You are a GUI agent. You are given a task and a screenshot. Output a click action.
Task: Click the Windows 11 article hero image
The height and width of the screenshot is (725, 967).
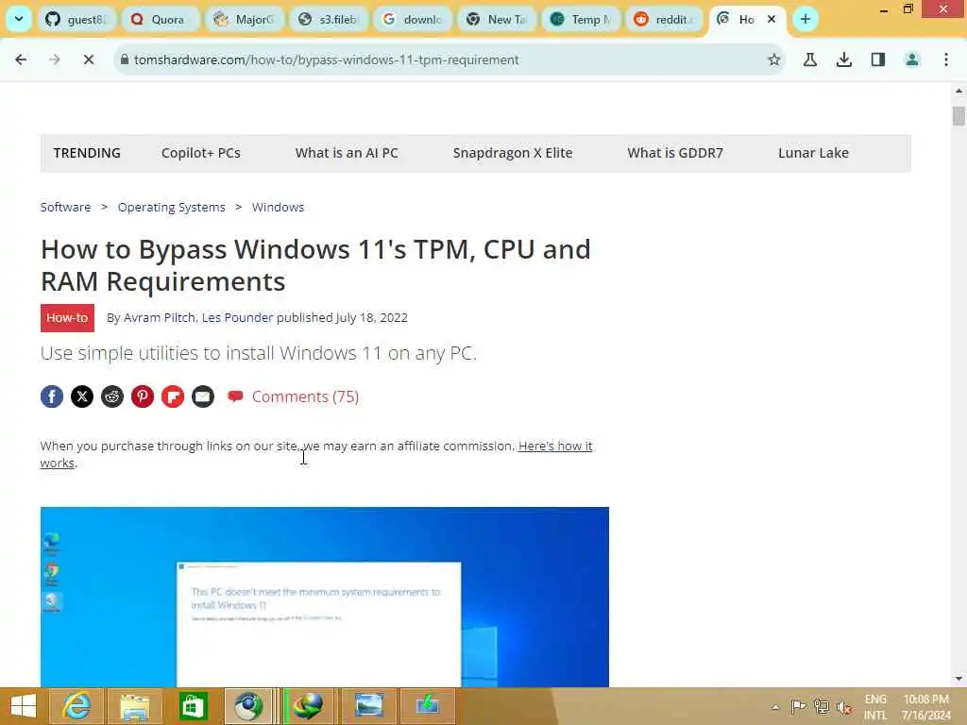coord(325,597)
